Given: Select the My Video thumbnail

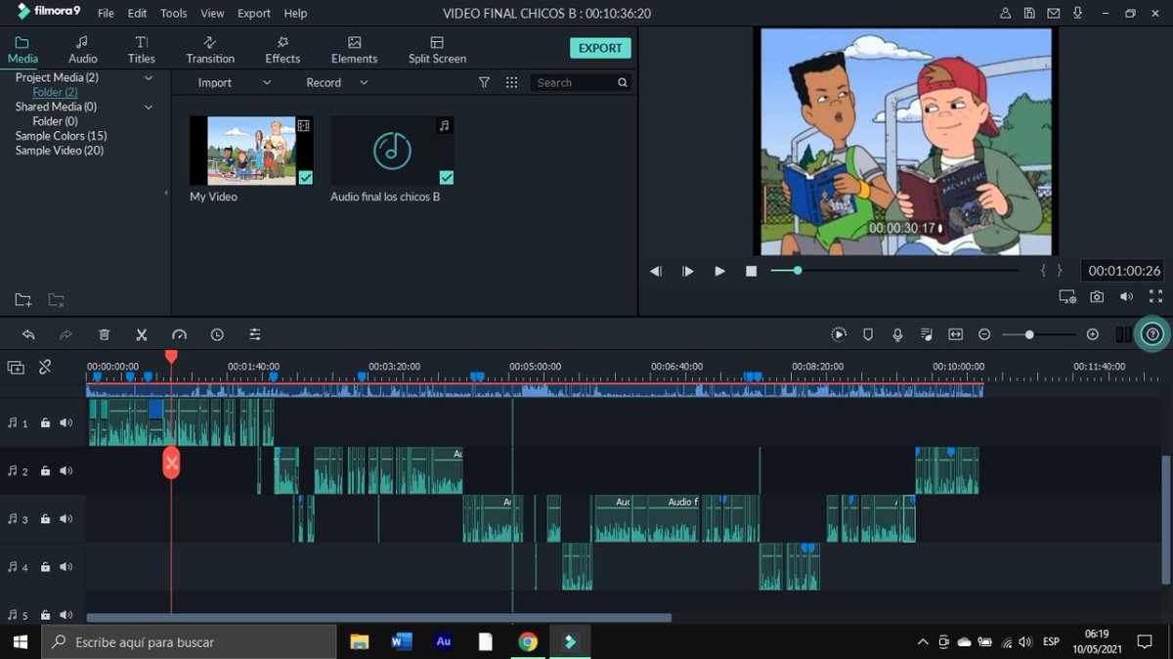Looking at the screenshot, I should coord(251,151).
